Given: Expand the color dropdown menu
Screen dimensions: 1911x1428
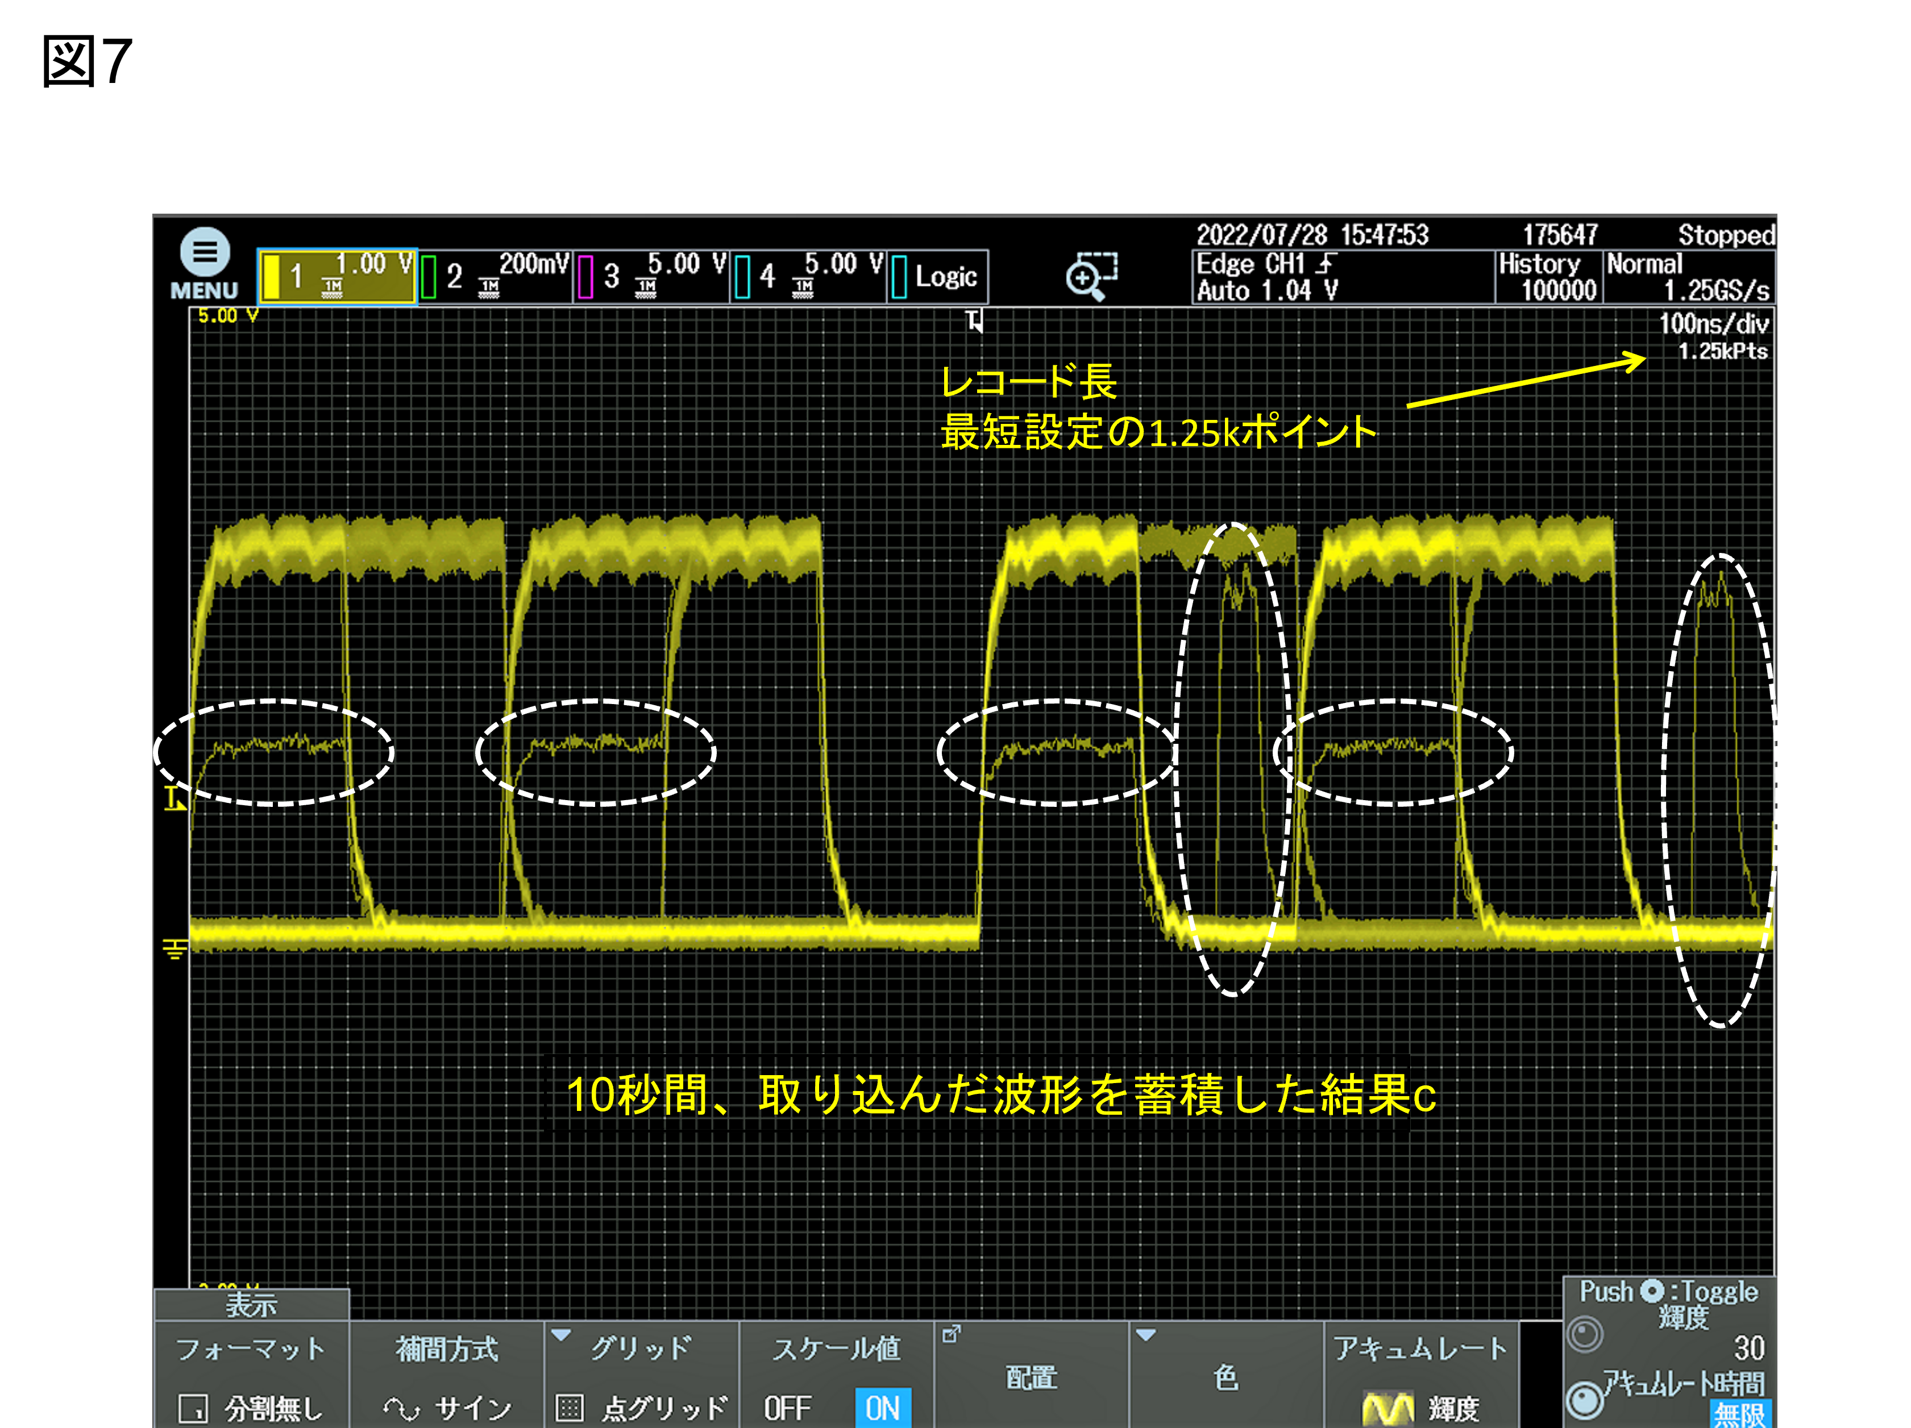Looking at the screenshot, I should (1227, 1375).
